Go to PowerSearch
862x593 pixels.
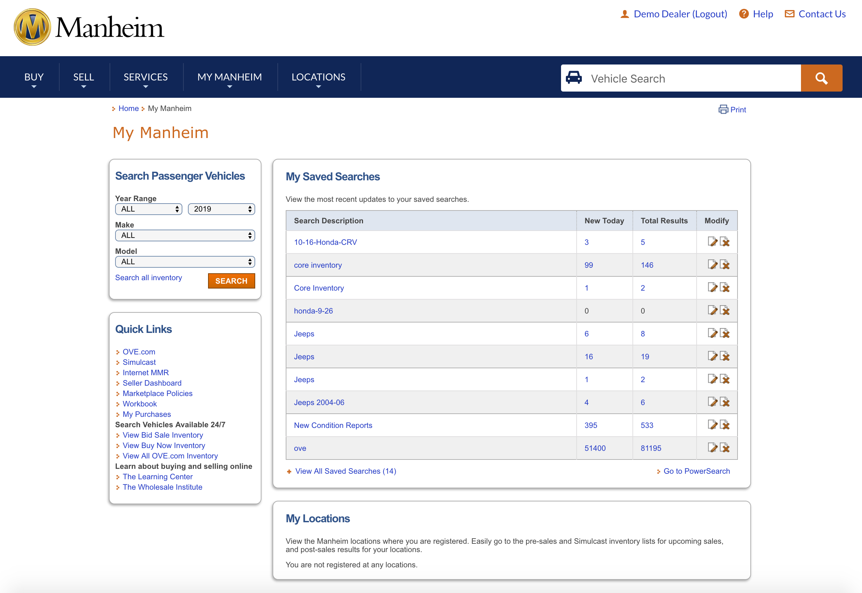coord(697,471)
